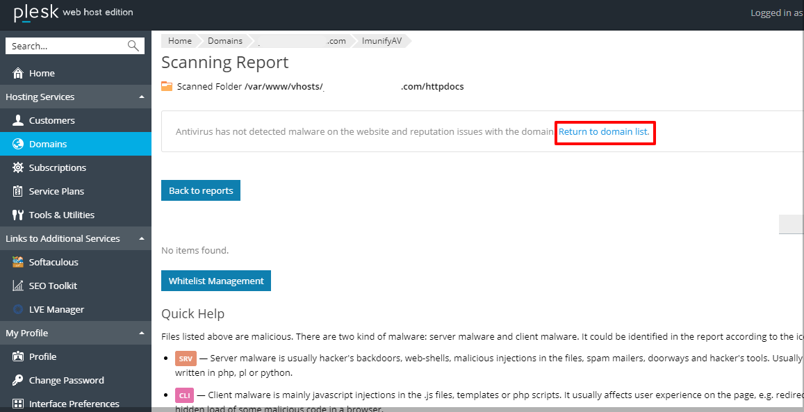Open Whitelist Management

point(216,281)
